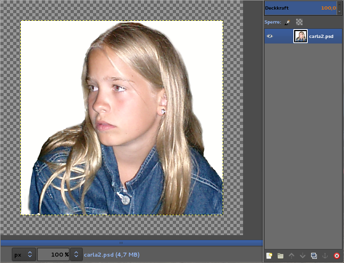
Task: Raise the layer one step
Action: 291,256
